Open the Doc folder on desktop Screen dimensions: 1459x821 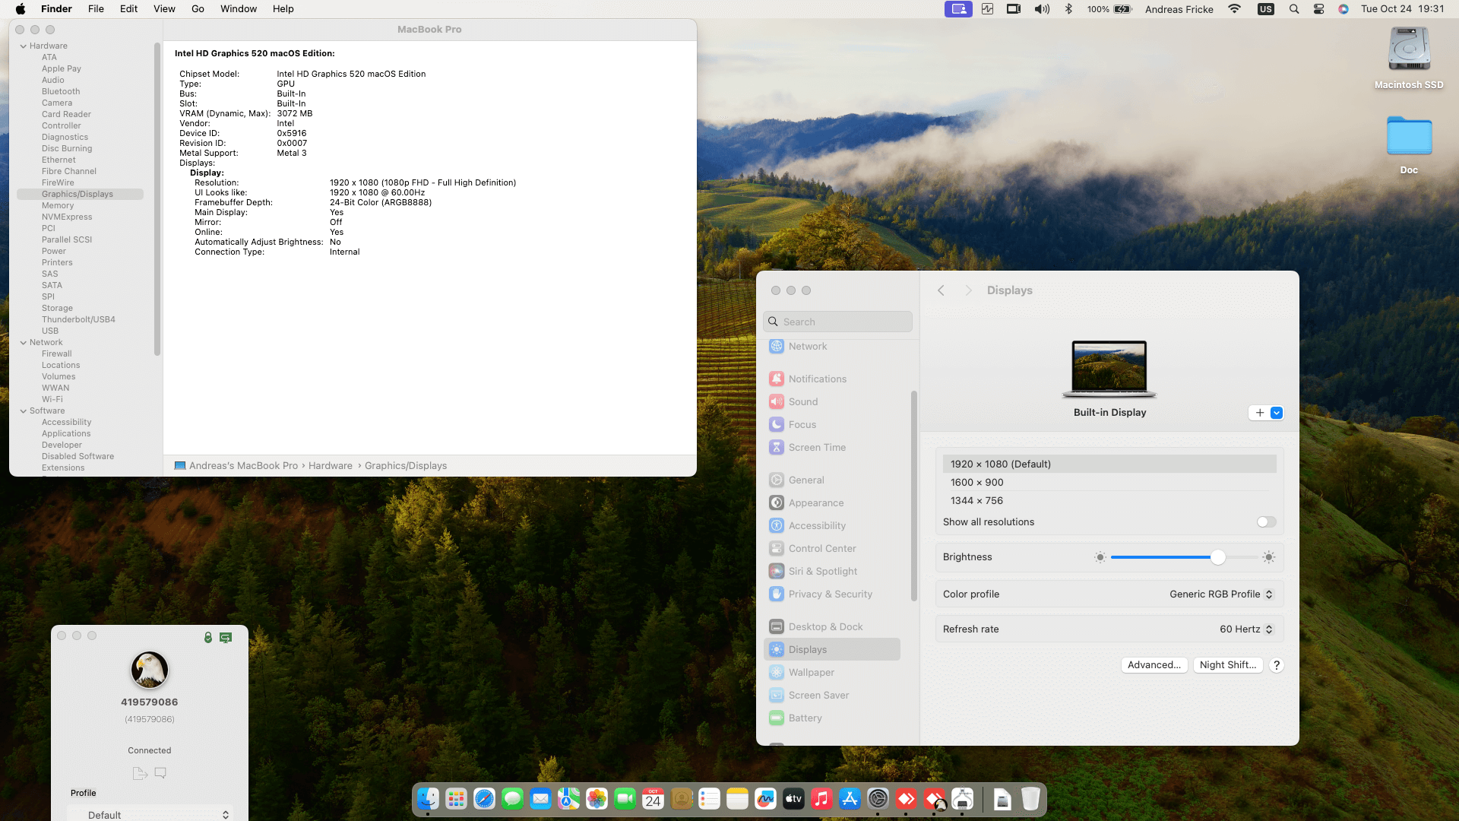(x=1409, y=136)
